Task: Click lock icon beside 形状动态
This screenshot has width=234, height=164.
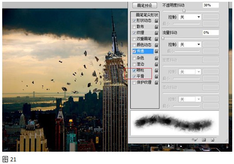Action: (x=156, y=21)
